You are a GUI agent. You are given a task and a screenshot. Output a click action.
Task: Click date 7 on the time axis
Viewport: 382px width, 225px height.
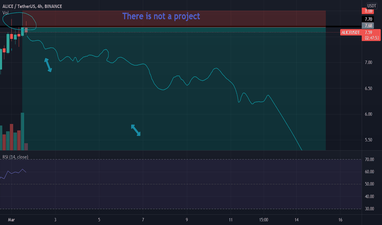(x=143, y=220)
